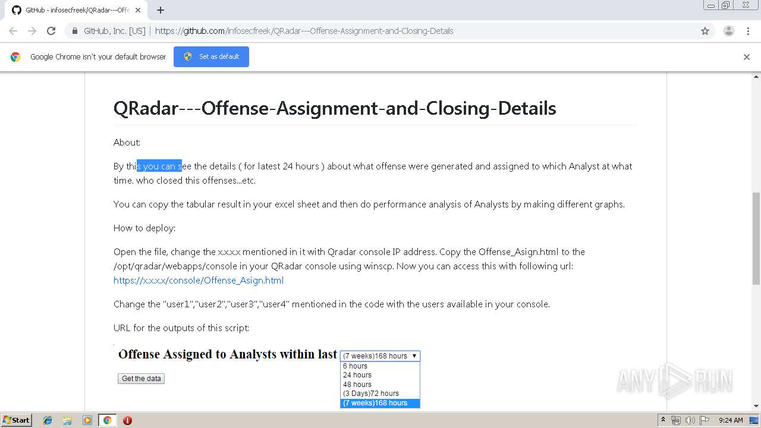Open the Offense_Asign.html console link
This screenshot has height=428, width=761.
click(x=199, y=281)
